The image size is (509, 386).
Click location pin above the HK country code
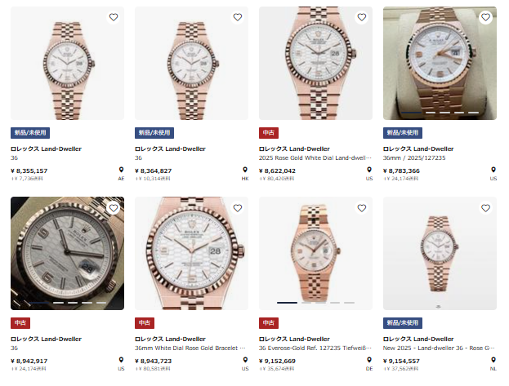point(245,171)
